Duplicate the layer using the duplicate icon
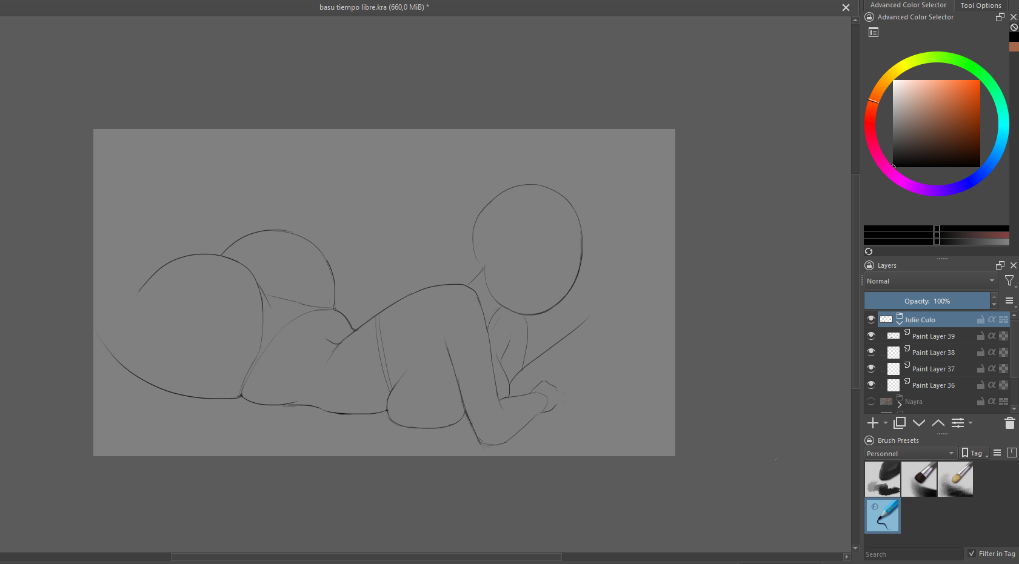 click(x=900, y=423)
